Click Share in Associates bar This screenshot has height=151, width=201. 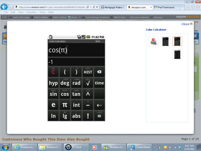pos(73,17)
